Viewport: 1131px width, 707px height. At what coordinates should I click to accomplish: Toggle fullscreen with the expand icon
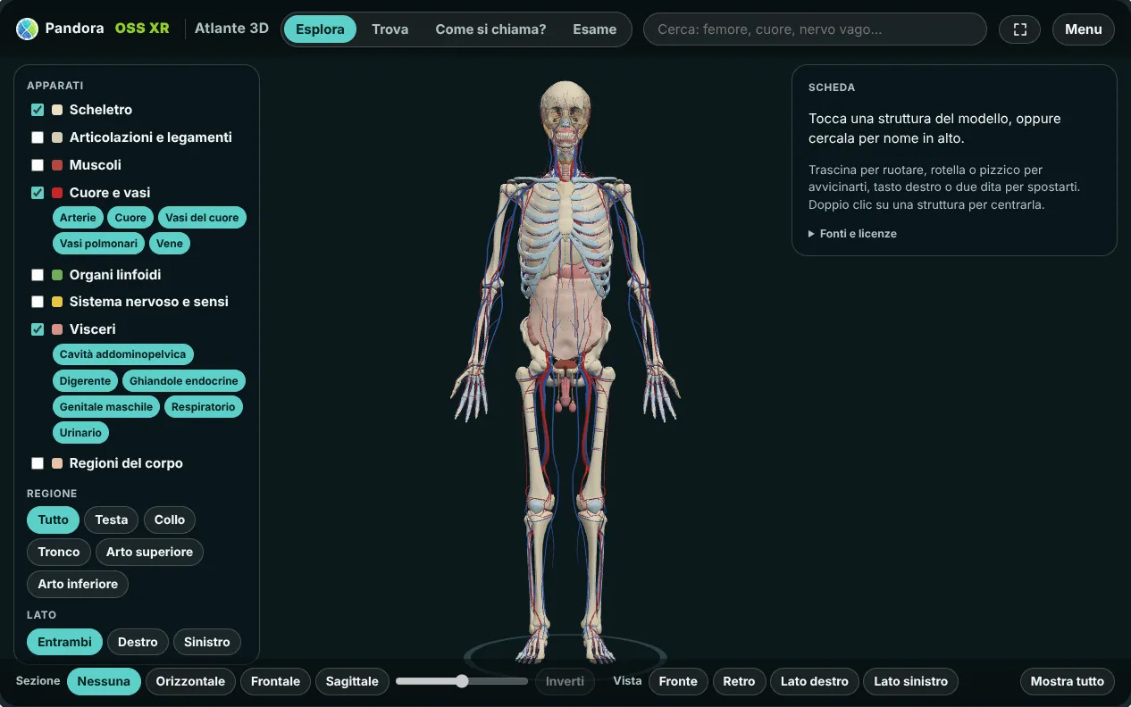(x=1020, y=29)
